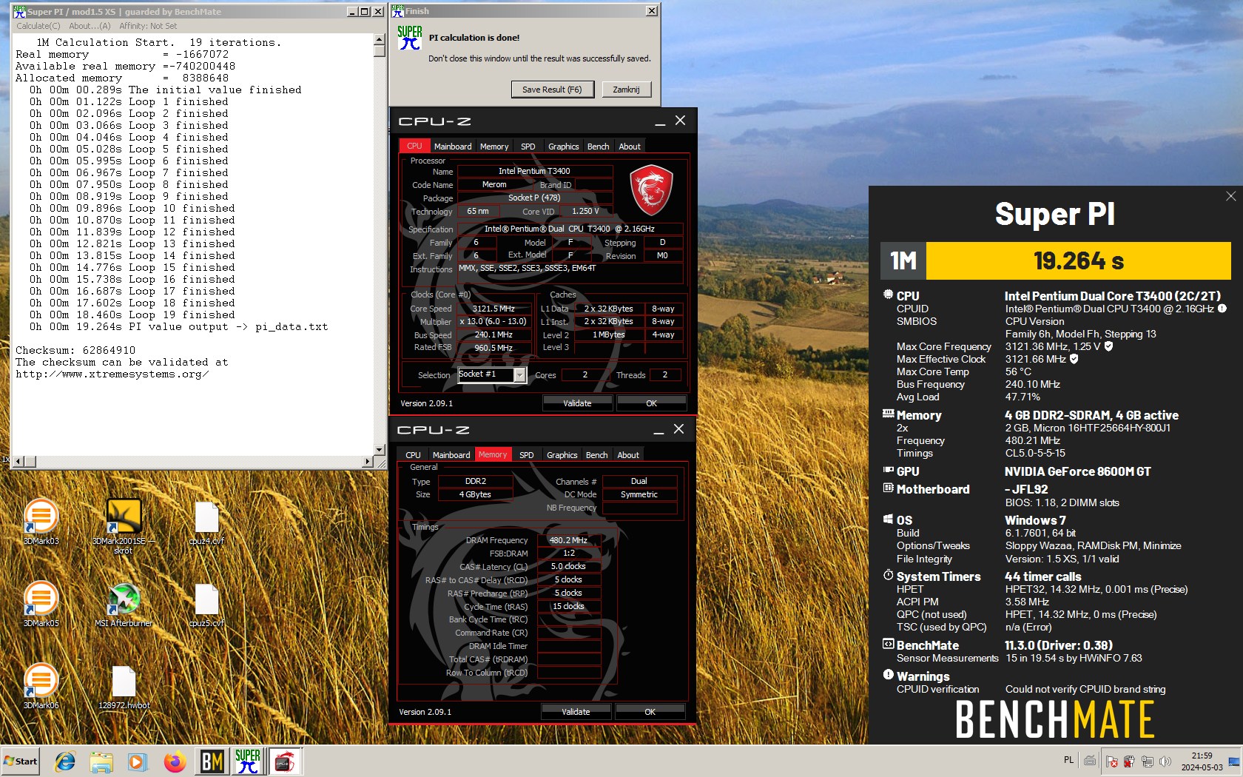
Task: Open About menu in Super PI
Action: pos(90,26)
